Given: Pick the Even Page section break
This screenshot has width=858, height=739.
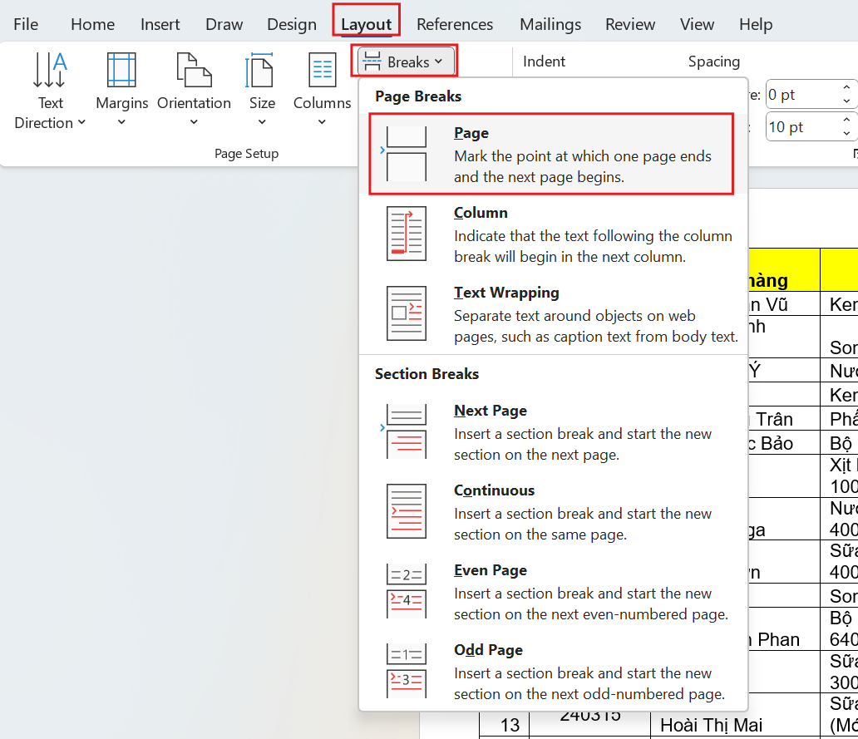Looking at the screenshot, I should (x=553, y=591).
